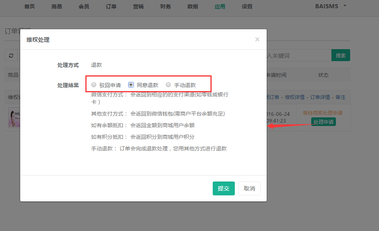The image size is (379, 231).
Task: Open the BAISMS account dropdown
Action: click(x=331, y=6)
